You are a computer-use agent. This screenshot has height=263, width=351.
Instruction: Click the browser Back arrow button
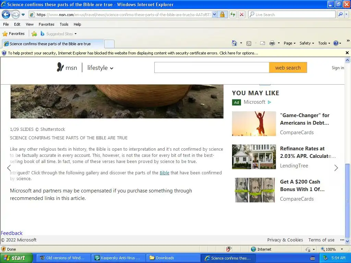tap(6, 15)
